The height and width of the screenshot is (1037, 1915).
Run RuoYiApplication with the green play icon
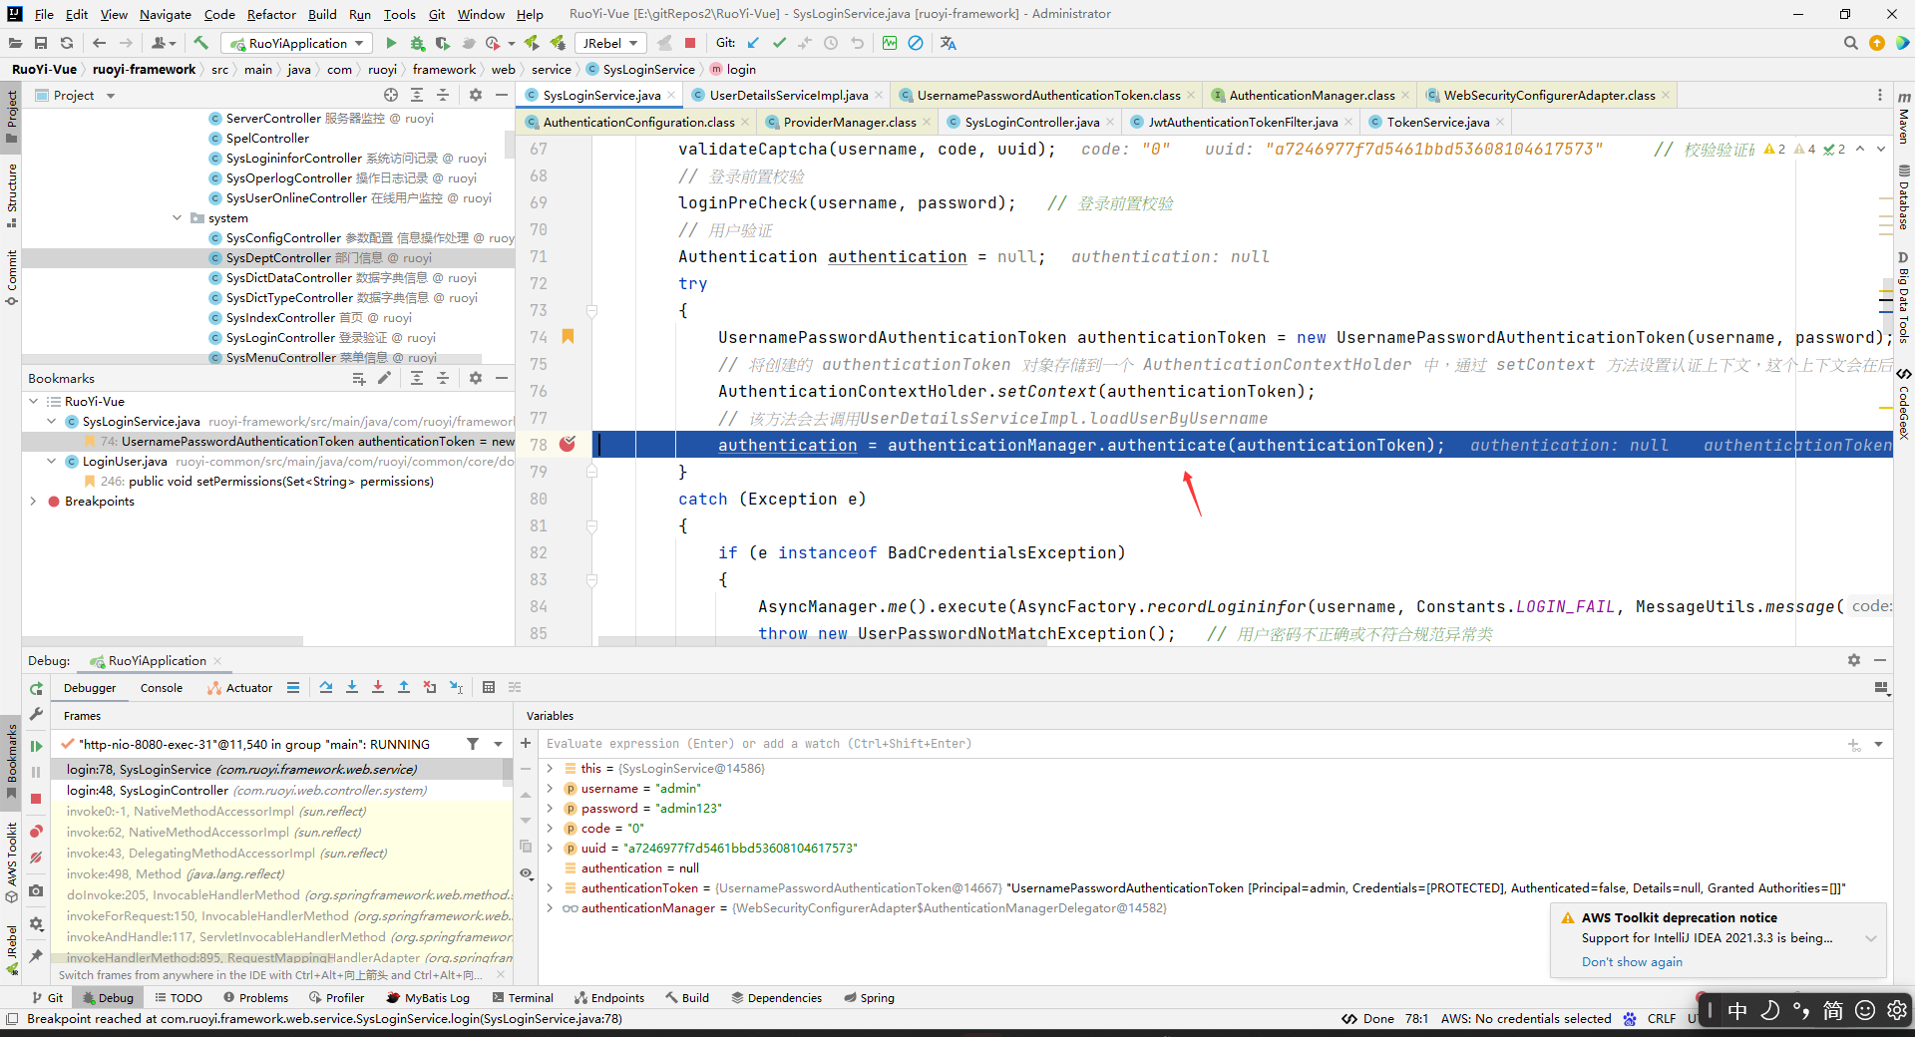click(391, 43)
